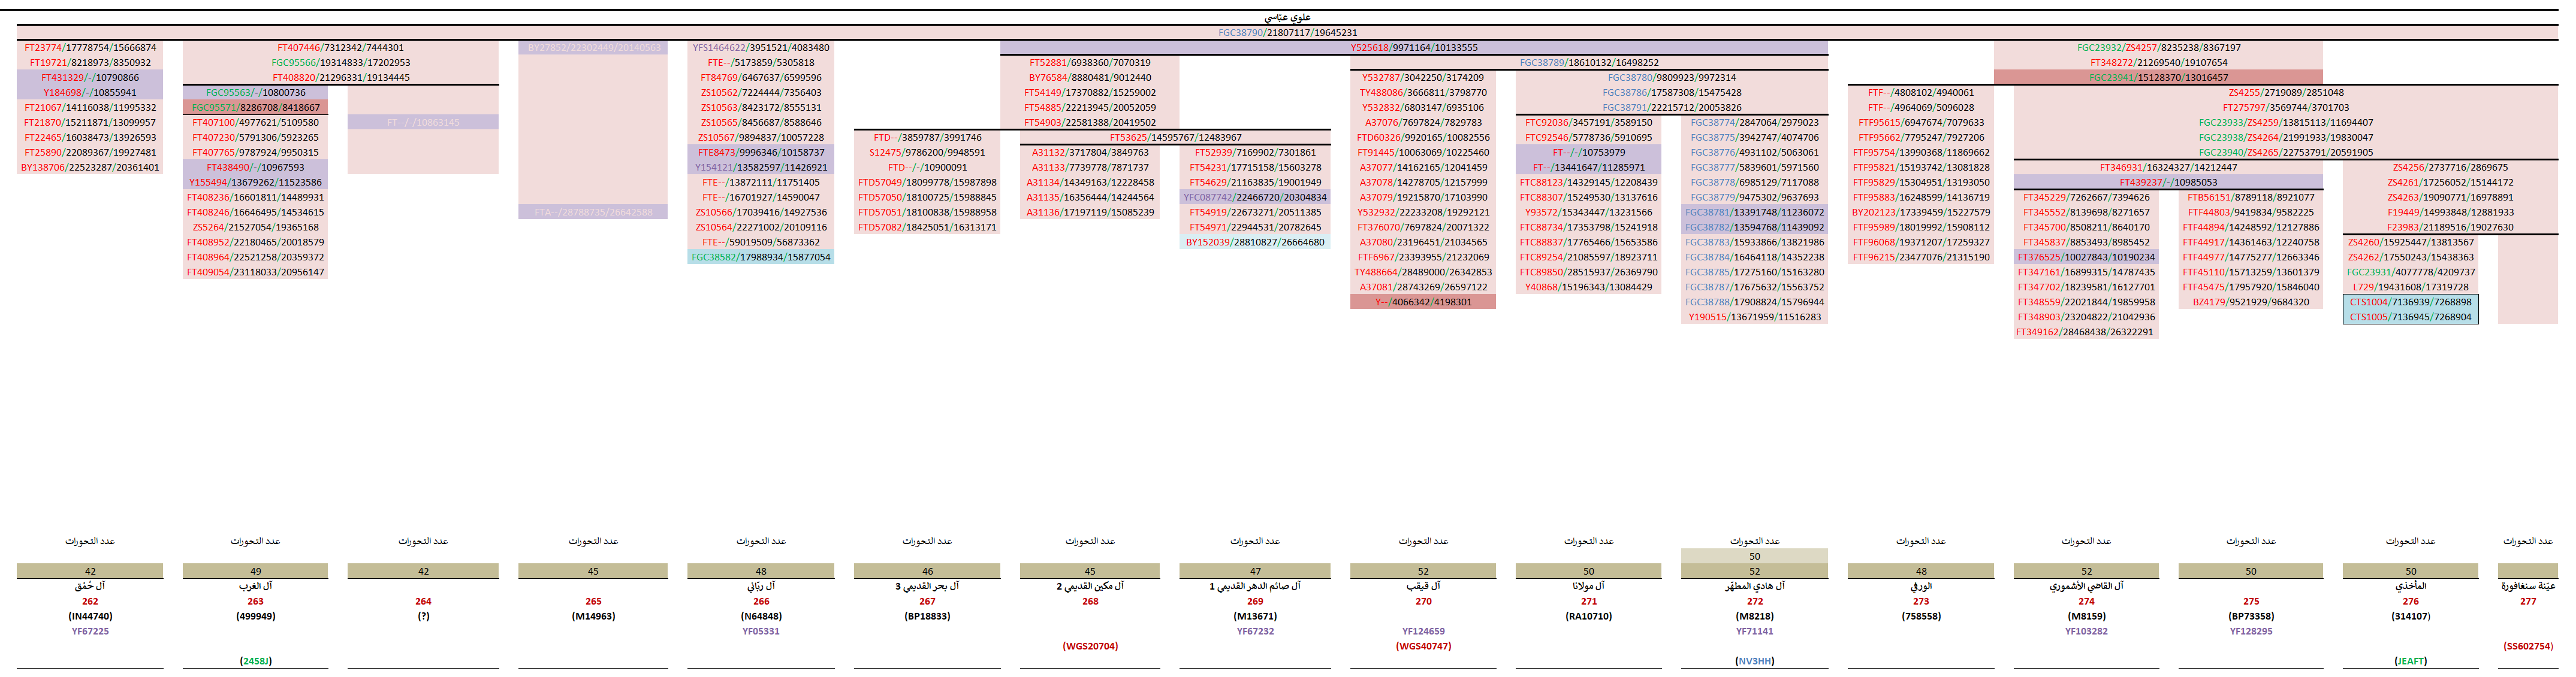The image size is (2576, 677).
Task: Select the boxed CTS1004 SNP cell
Action: (x=2410, y=302)
